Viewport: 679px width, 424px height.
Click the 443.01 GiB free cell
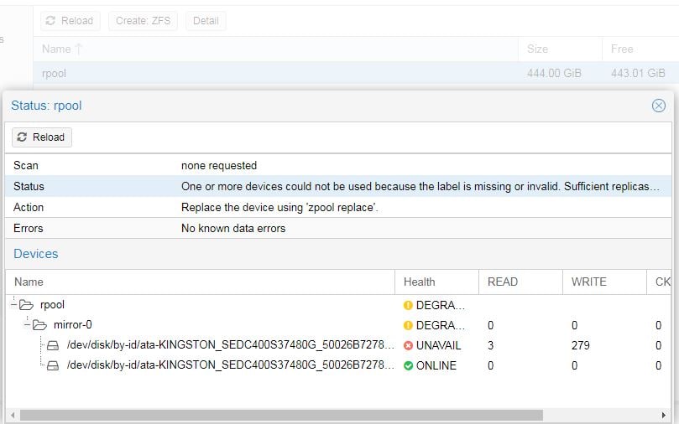[x=638, y=73]
